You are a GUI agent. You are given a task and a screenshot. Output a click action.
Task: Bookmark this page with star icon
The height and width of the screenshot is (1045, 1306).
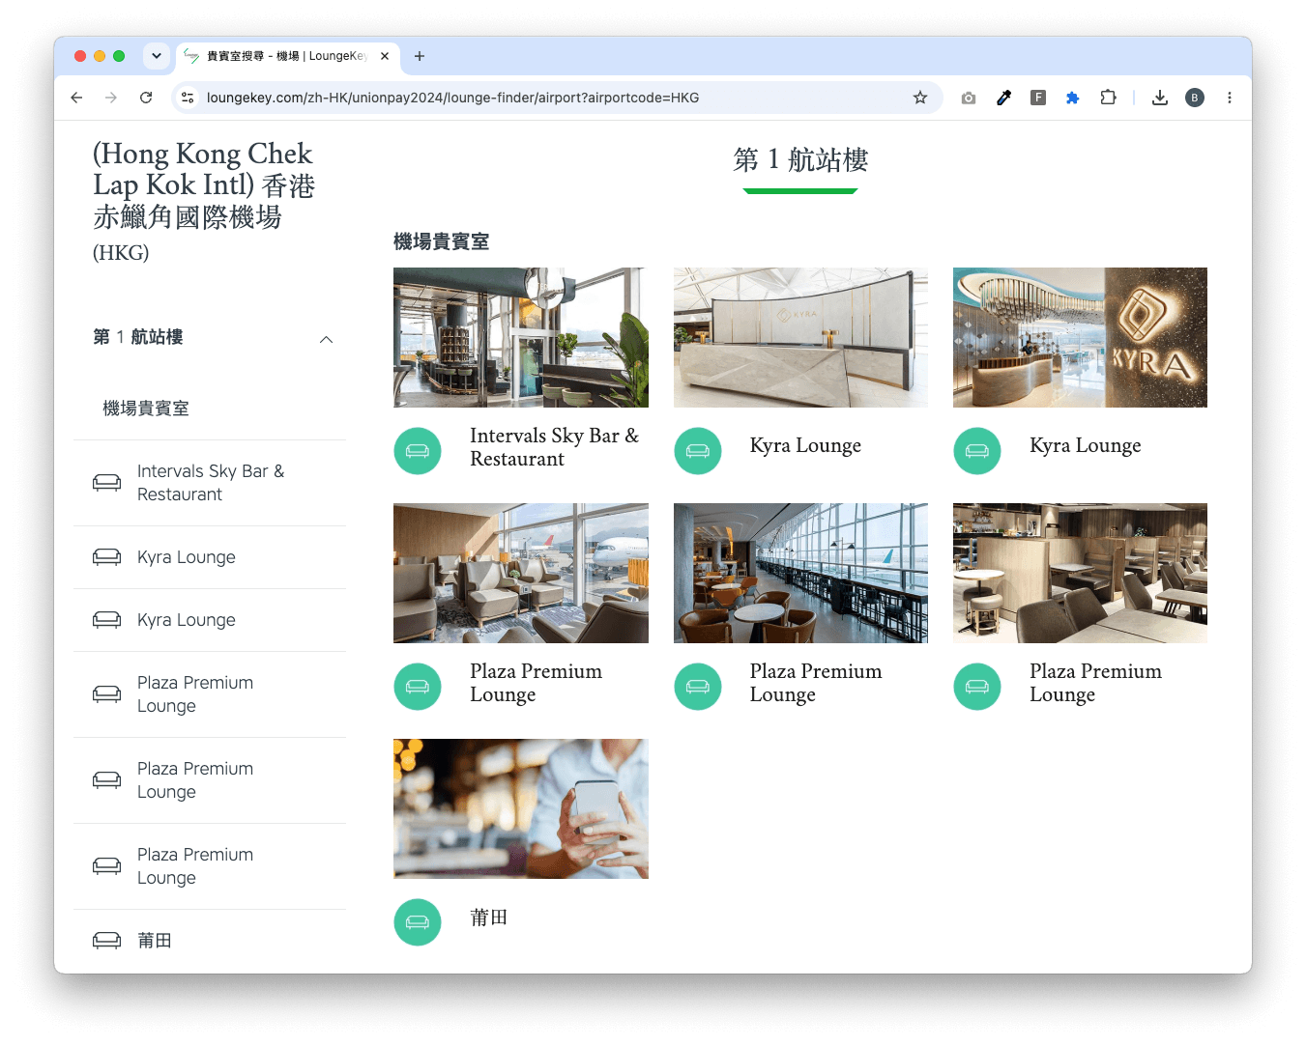click(x=920, y=98)
